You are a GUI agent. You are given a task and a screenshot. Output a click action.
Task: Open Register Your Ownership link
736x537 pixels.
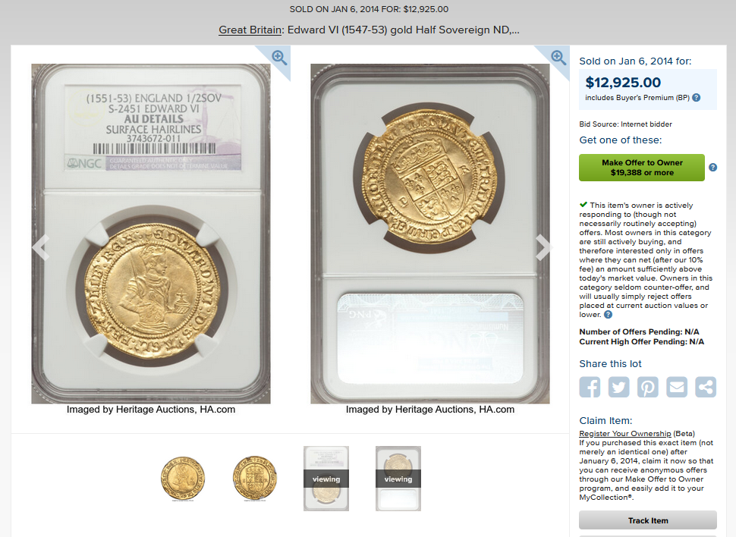tap(625, 434)
